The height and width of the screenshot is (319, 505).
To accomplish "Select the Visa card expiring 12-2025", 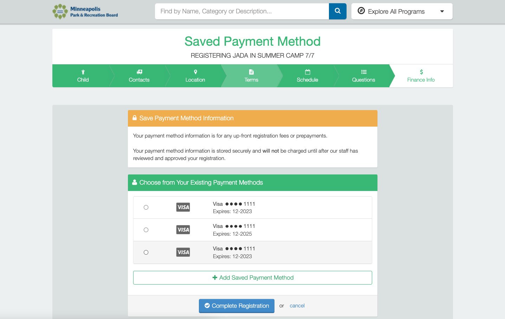I will (146, 230).
